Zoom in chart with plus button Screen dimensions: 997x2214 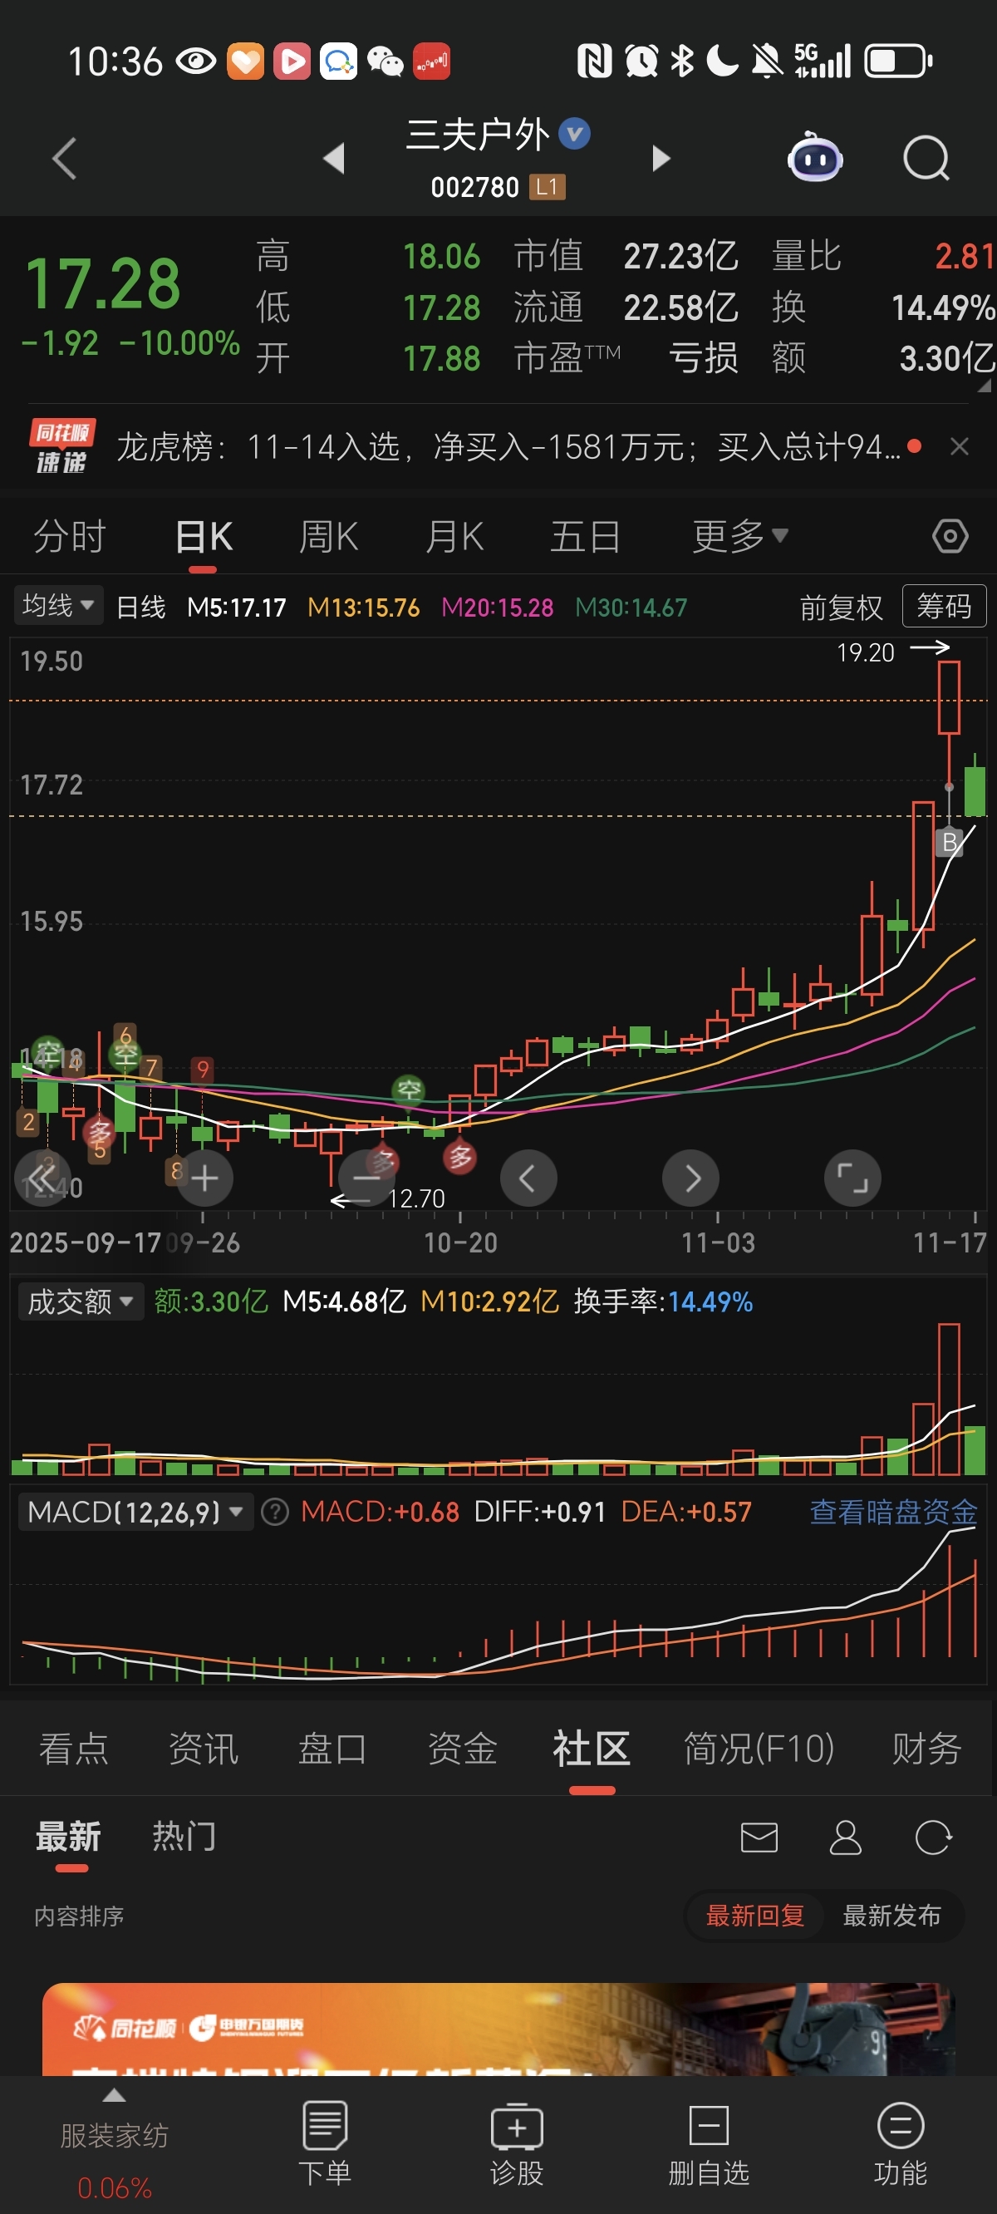pyautogui.click(x=204, y=1178)
